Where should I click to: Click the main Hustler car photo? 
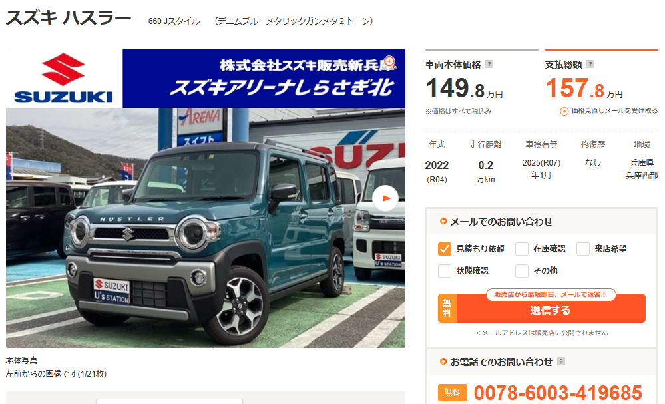[x=205, y=228]
